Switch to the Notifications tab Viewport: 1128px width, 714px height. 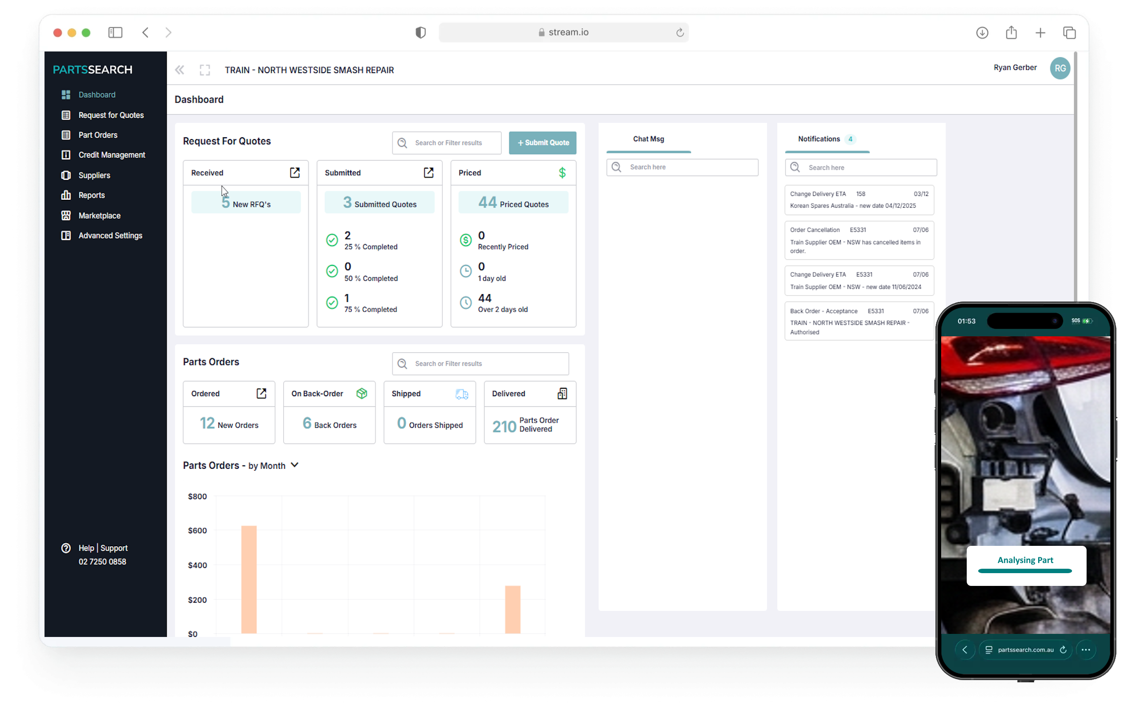[819, 139]
